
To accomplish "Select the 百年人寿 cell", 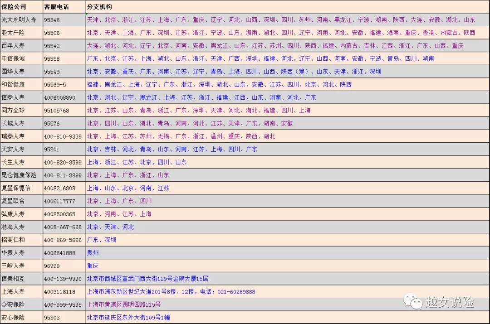I will point(21,46).
